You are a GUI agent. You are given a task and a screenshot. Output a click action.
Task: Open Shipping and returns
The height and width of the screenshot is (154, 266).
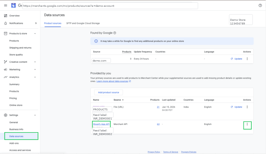[x=20, y=48]
